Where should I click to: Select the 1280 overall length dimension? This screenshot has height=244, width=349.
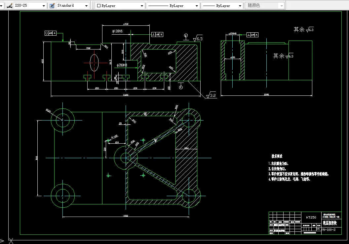coord(126,95)
